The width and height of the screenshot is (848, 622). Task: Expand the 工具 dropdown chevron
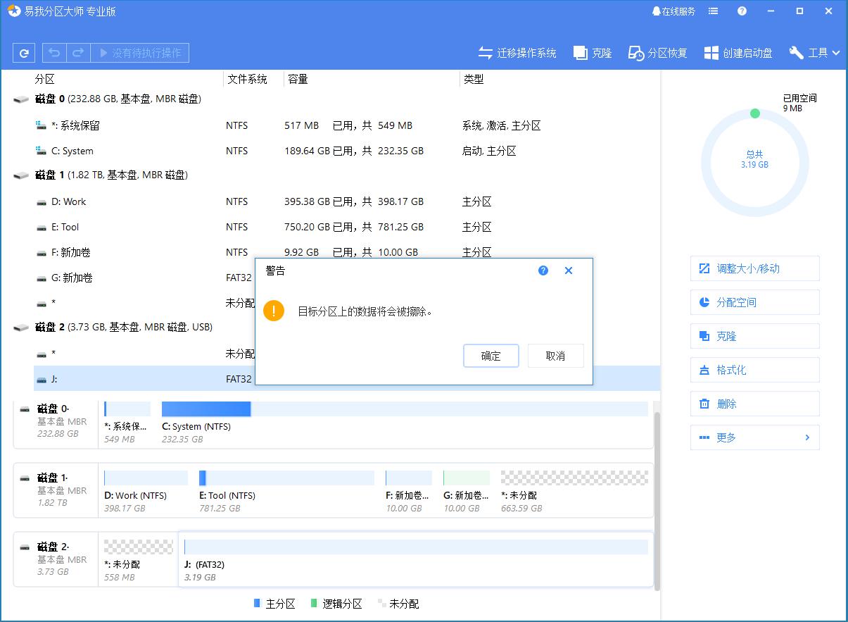836,52
